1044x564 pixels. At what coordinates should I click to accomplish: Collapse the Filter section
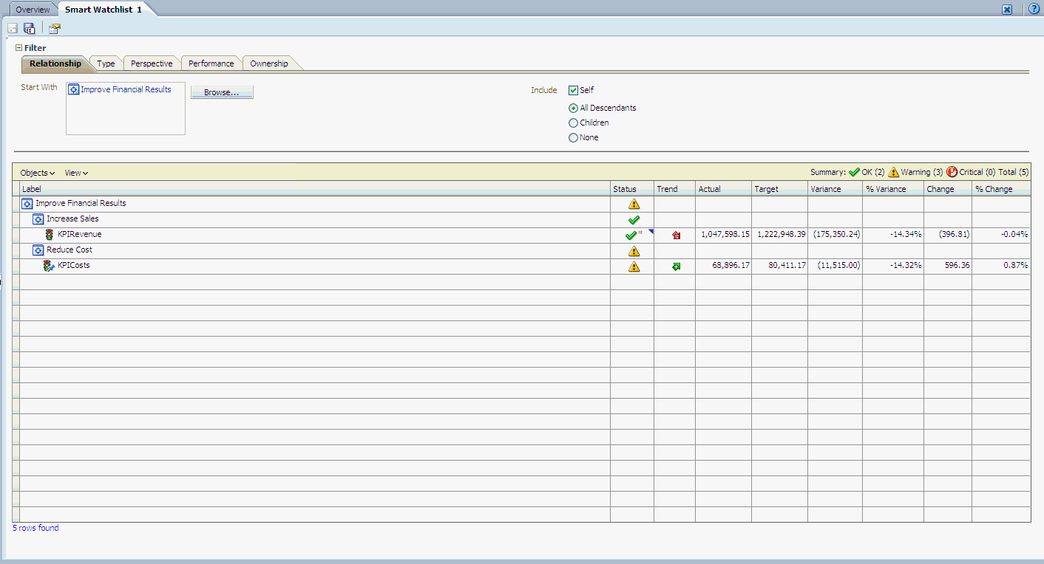[x=19, y=48]
